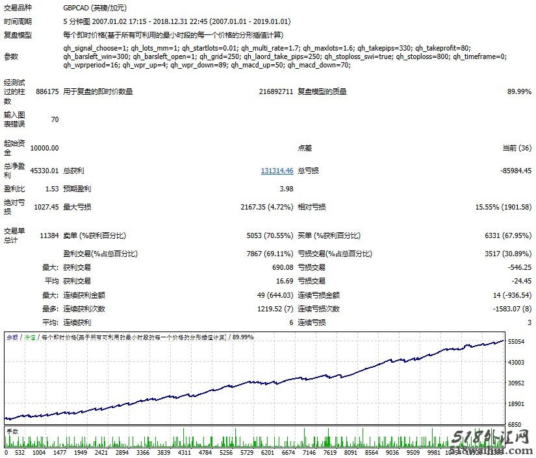Select maximal consecutive profit 1219.52 (7)

[275, 309]
